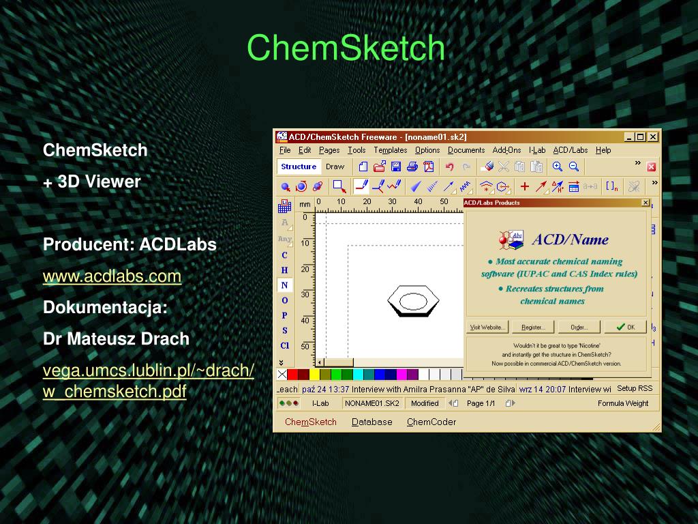Click the horizontal scrollbar left arrow
698x524 pixels.
click(x=320, y=362)
